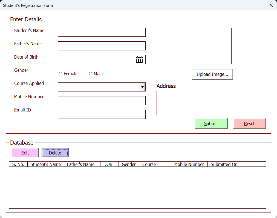Focus the Father's Name text field
This screenshot has width=277, height=218.
tap(102, 46)
